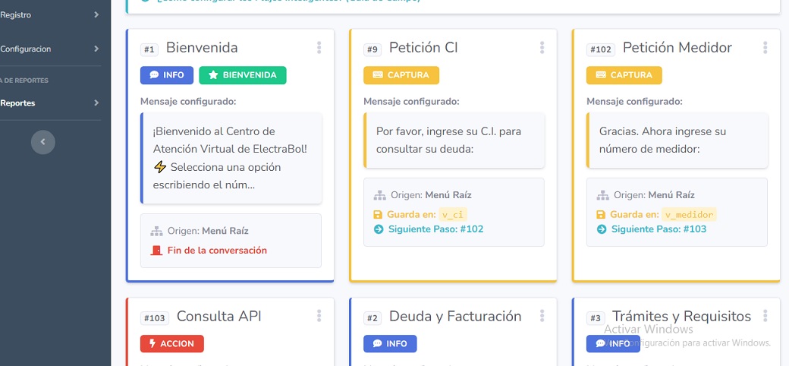
Task: Collapse the sidebar with round arrow button
Action: click(42, 142)
